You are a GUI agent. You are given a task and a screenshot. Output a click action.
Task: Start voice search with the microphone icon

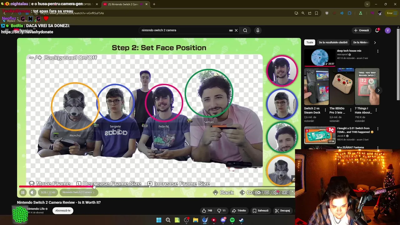click(x=258, y=30)
